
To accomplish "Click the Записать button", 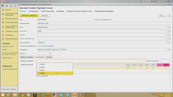I will [45, 16].
